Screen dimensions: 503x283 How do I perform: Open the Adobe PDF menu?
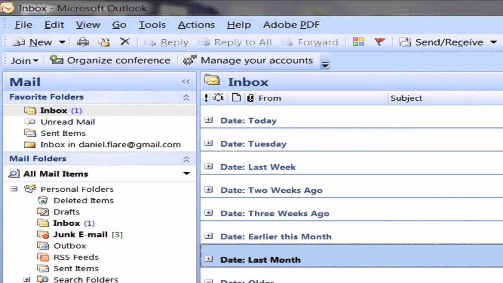291,25
